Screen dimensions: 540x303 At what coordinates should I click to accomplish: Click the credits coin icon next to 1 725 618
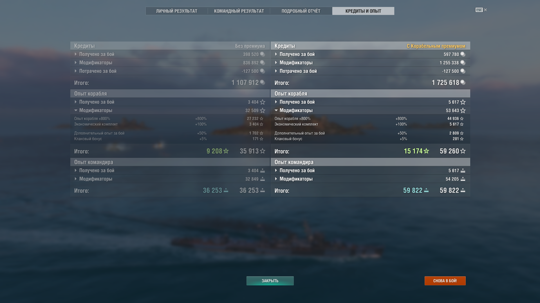click(463, 82)
